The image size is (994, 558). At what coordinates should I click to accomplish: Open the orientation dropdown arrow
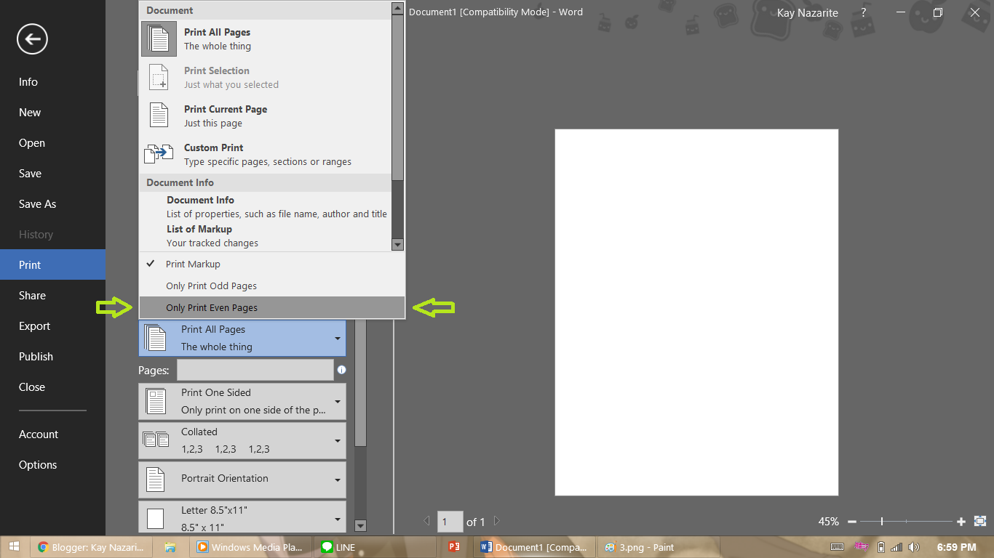pyautogui.click(x=337, y=479)
